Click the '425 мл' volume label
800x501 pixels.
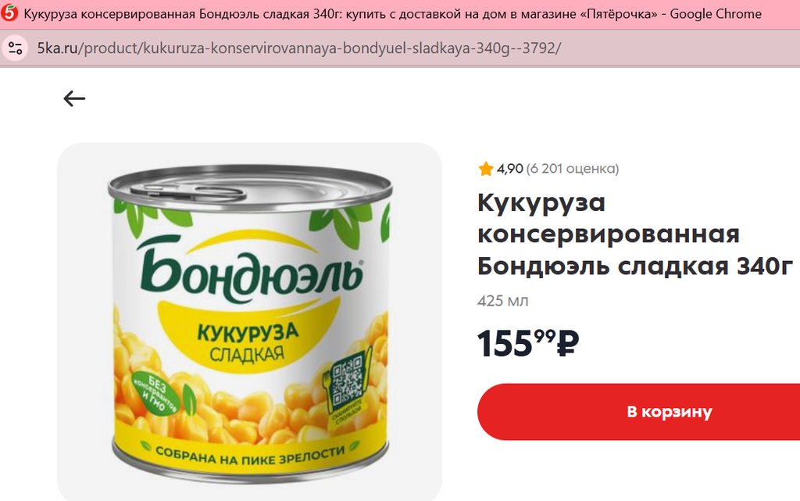click(502, 301)
